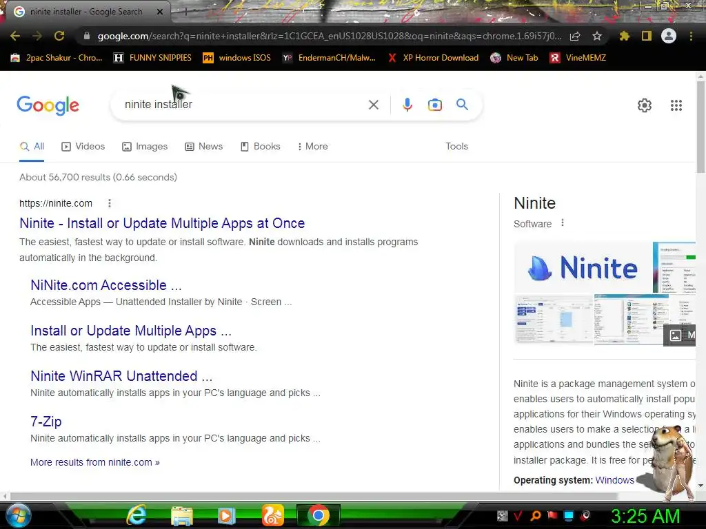Open the EndermanCH/Malw... bookmark

(329, 58)
